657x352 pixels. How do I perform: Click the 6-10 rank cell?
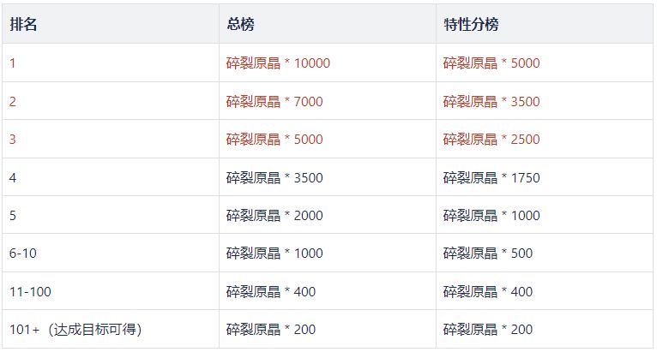23,254
